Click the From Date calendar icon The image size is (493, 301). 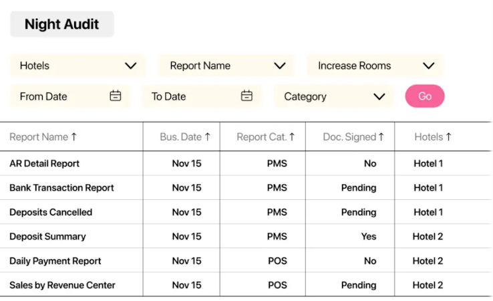coord(116,96)
